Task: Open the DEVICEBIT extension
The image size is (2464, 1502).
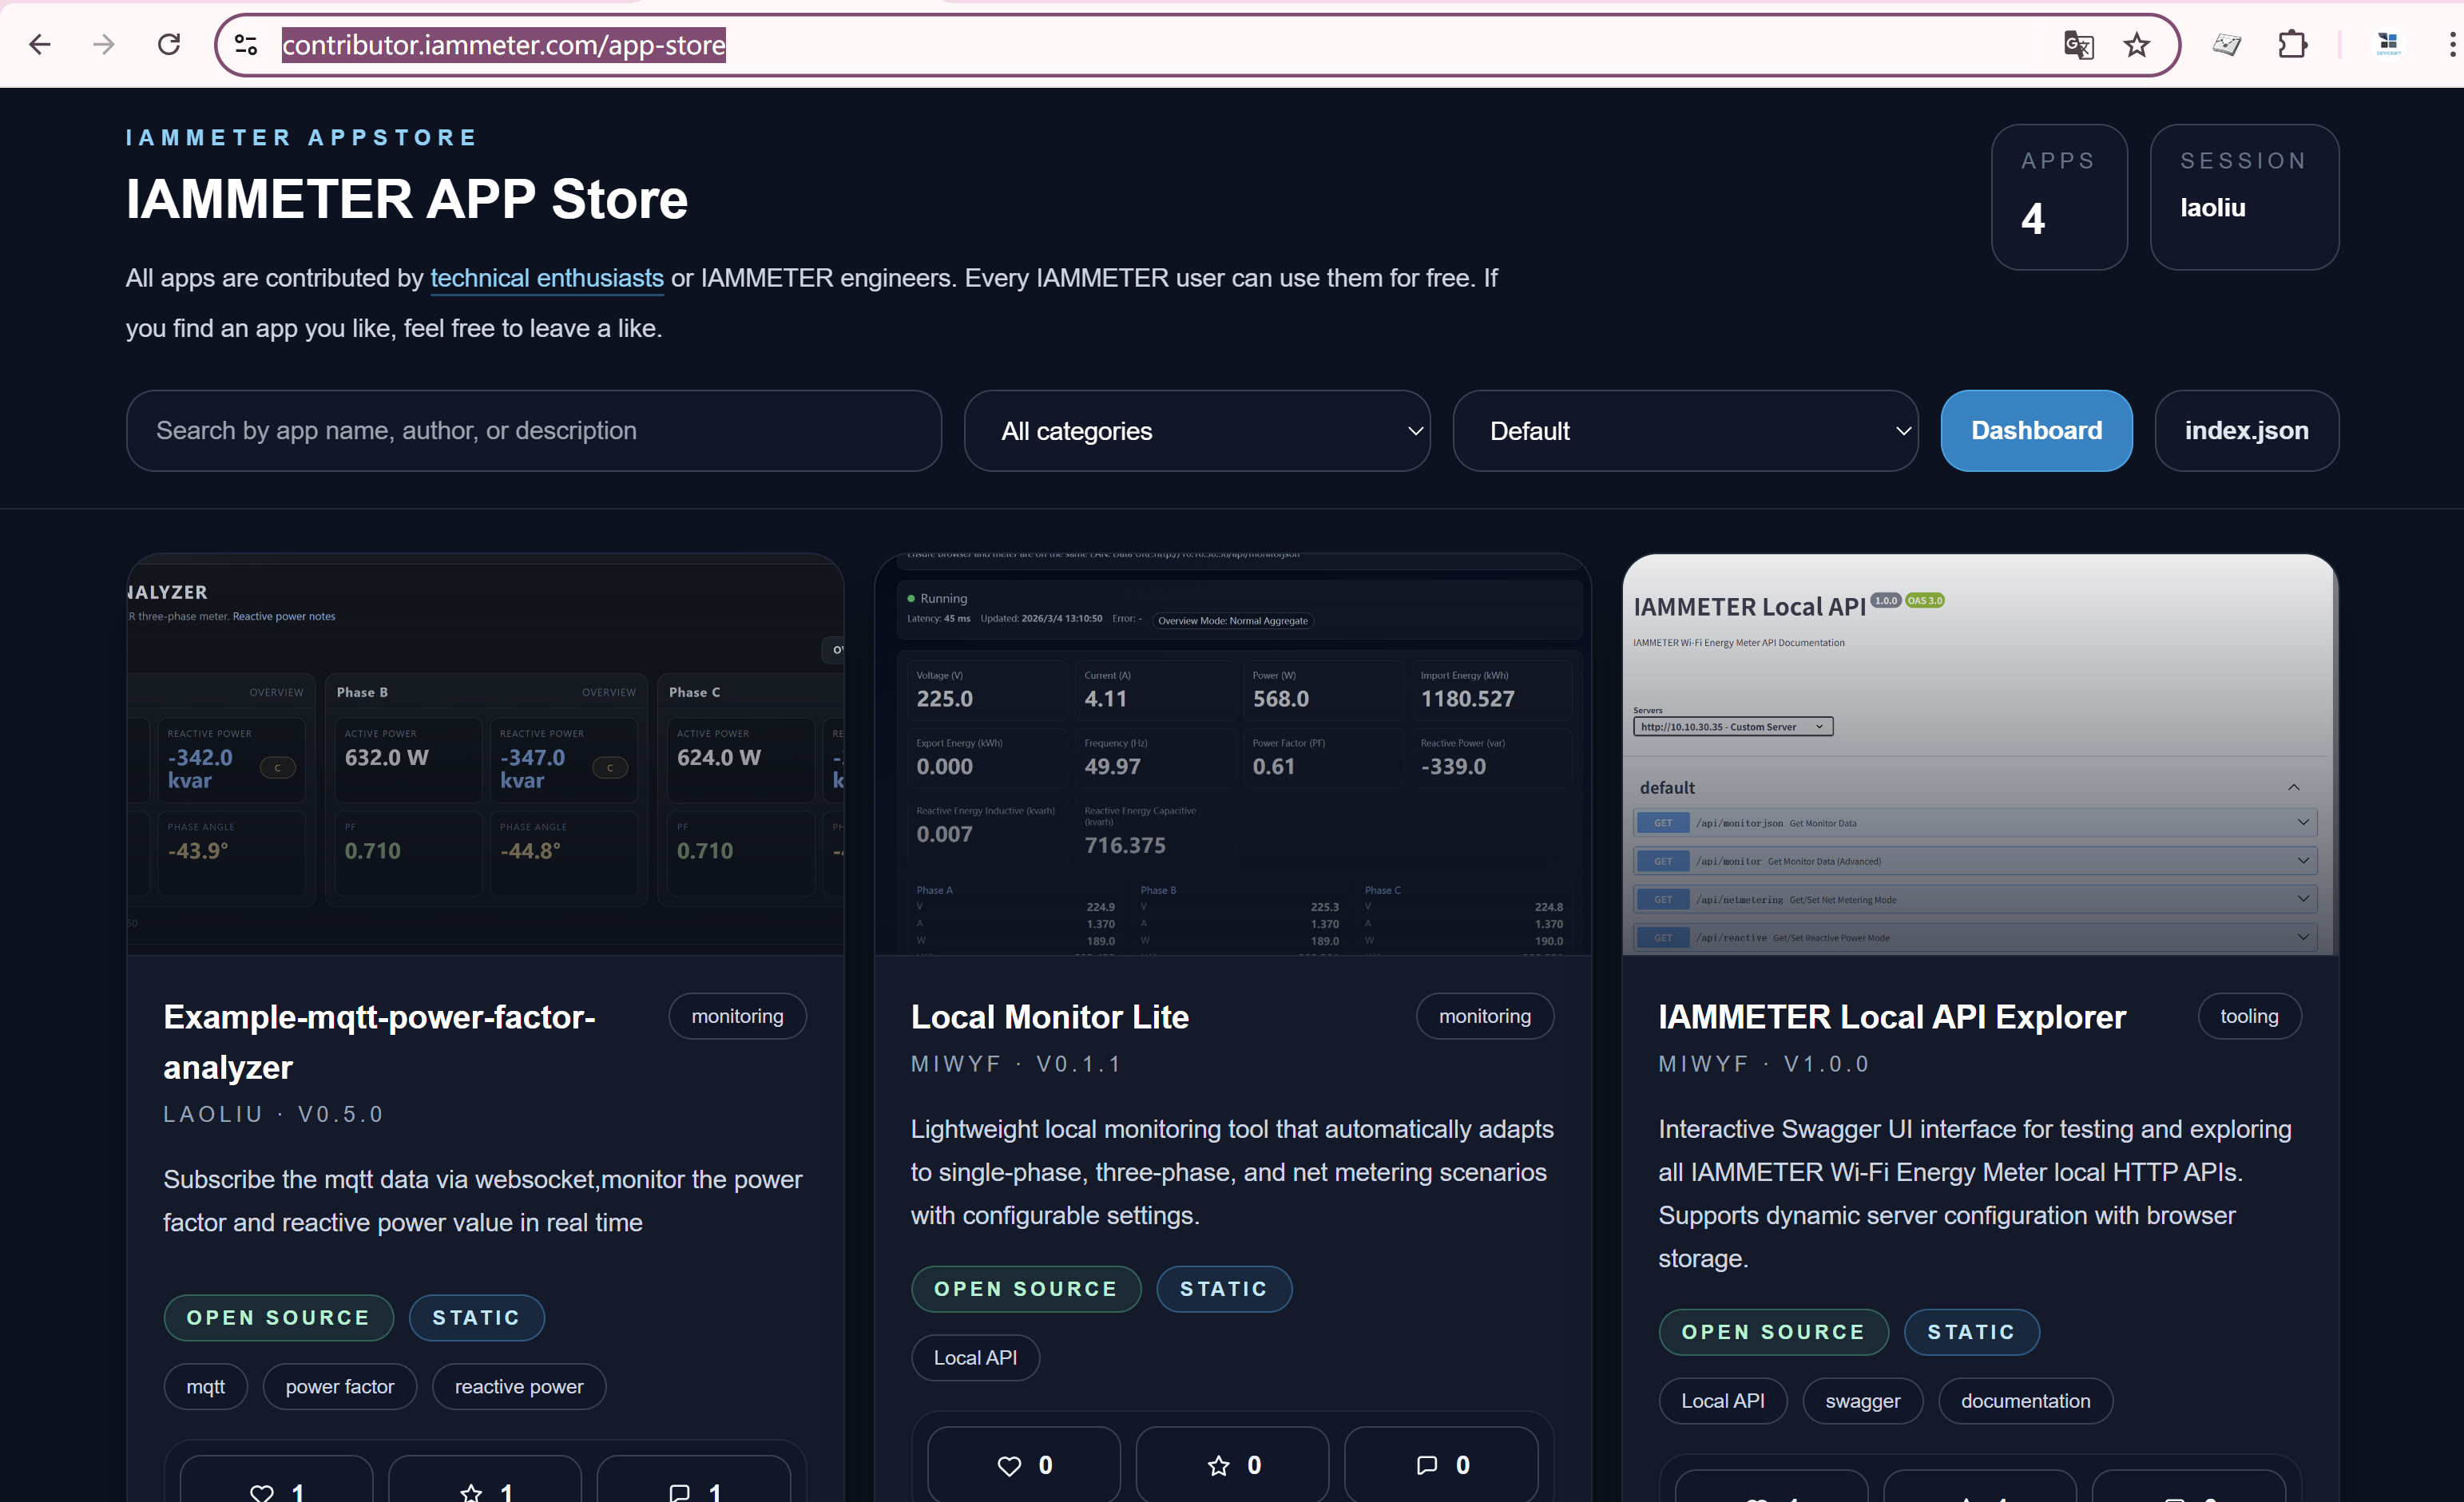Action: [2389, 44]
